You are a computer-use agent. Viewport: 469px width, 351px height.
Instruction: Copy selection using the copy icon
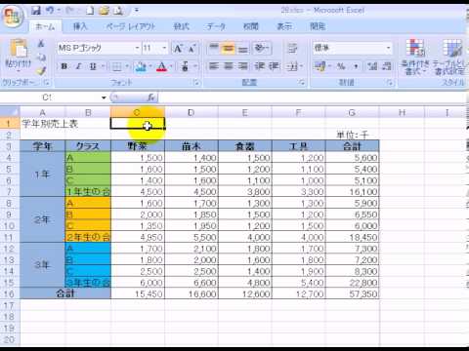41,58
